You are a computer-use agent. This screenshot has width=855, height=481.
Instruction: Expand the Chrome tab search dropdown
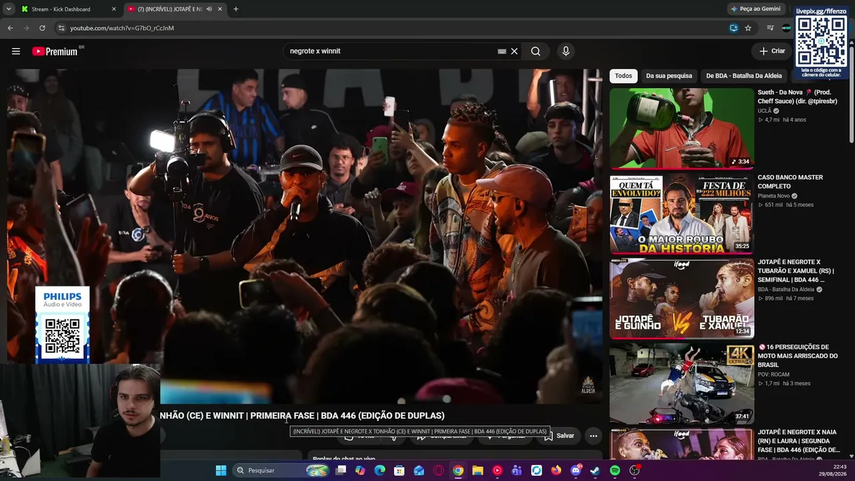(x=8, y=9)
